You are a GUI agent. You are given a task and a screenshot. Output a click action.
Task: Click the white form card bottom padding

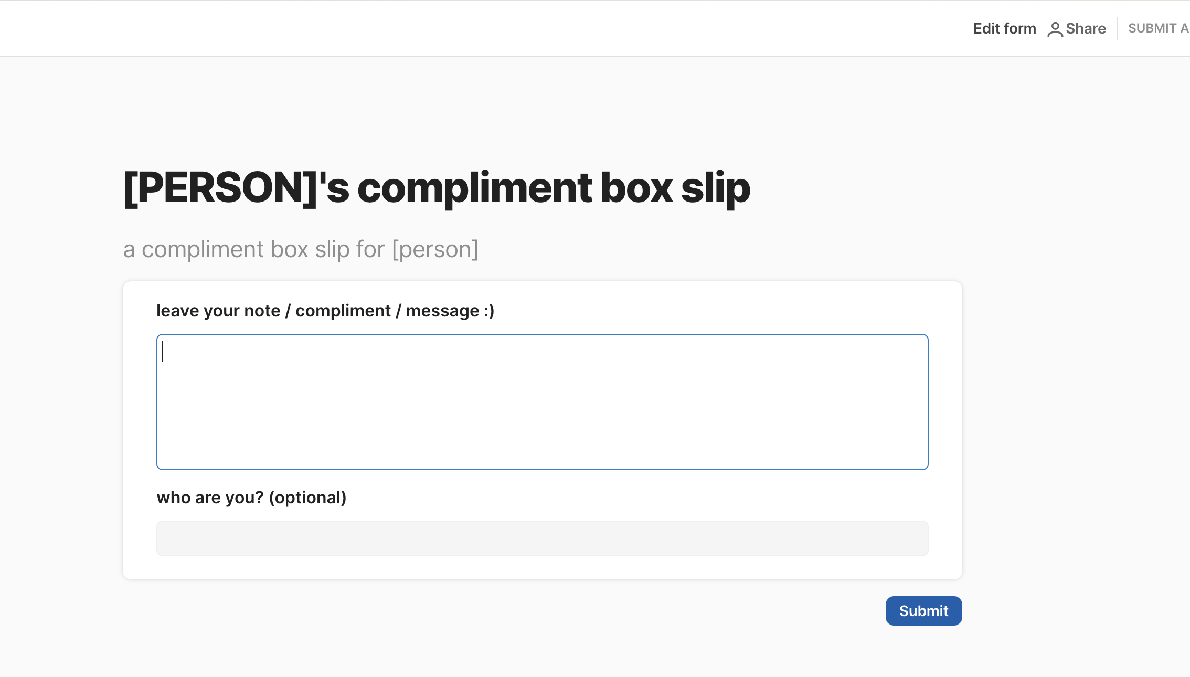point(543,568)
